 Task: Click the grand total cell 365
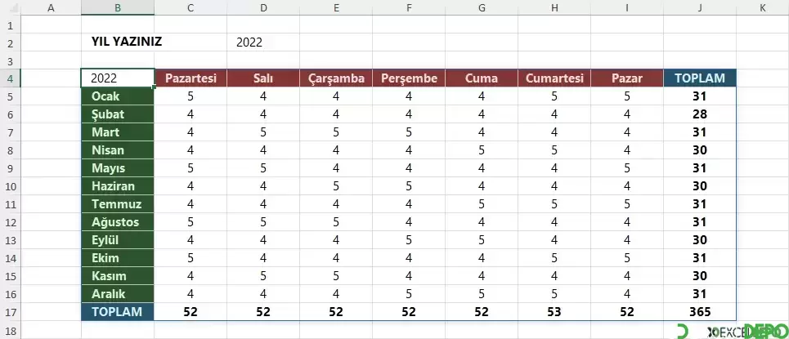click(x=699, y=312)
